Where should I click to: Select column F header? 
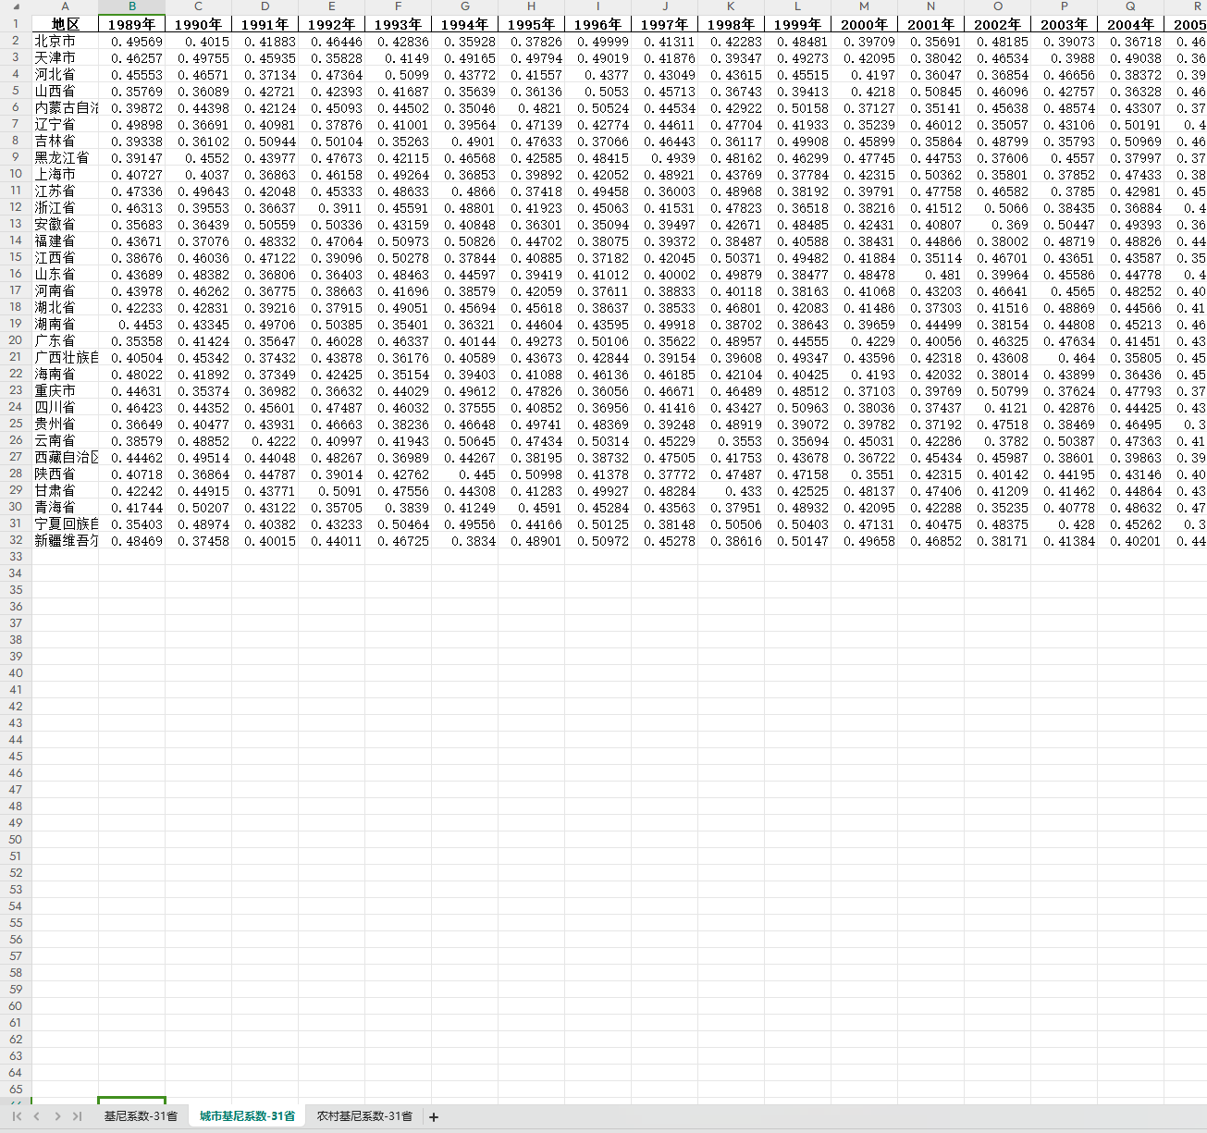[x=398, y=6]
